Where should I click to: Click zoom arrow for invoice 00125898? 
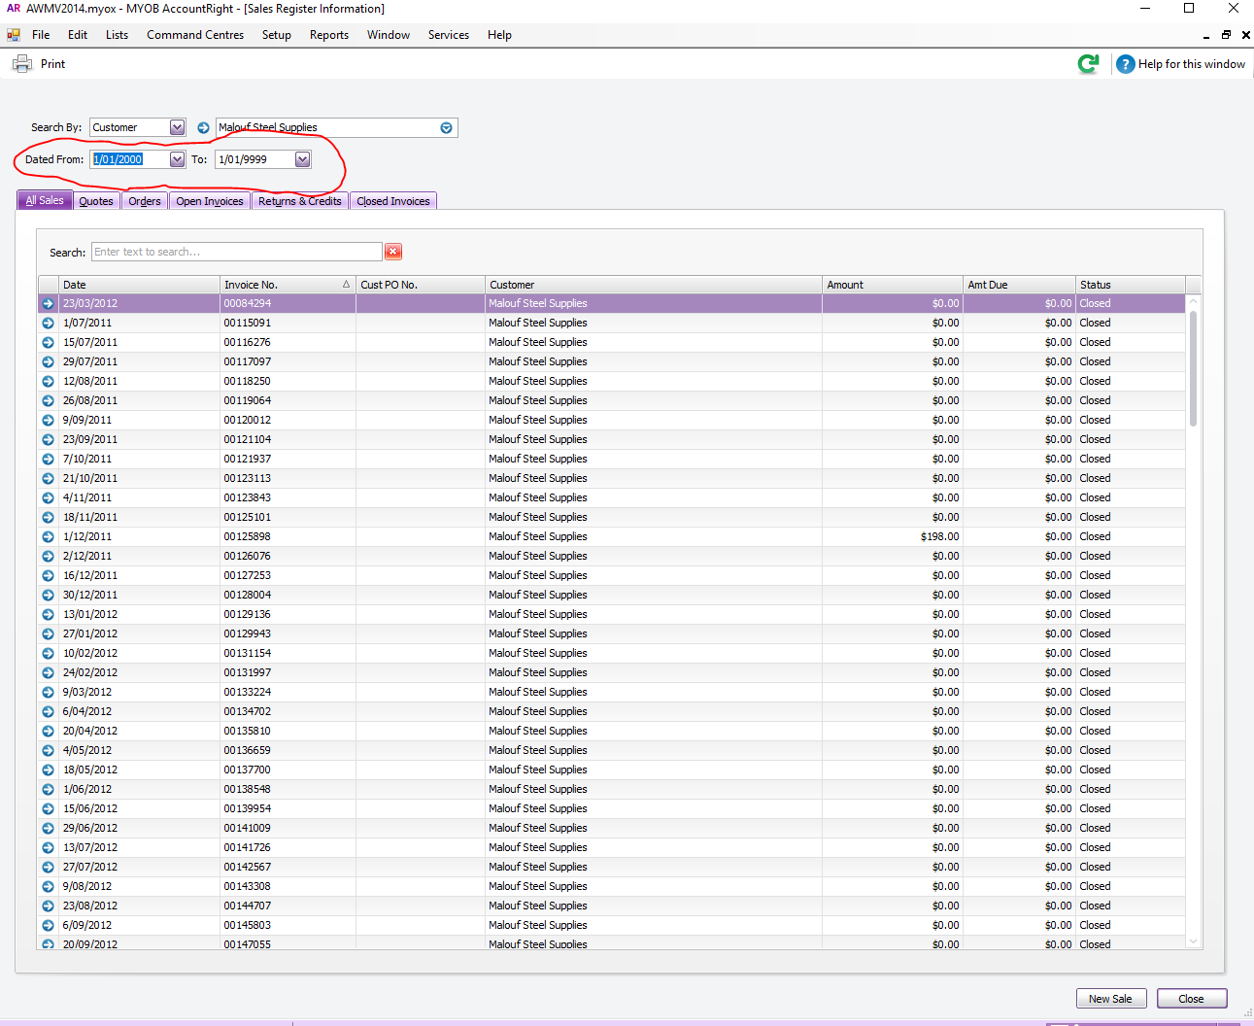(48, 536)
